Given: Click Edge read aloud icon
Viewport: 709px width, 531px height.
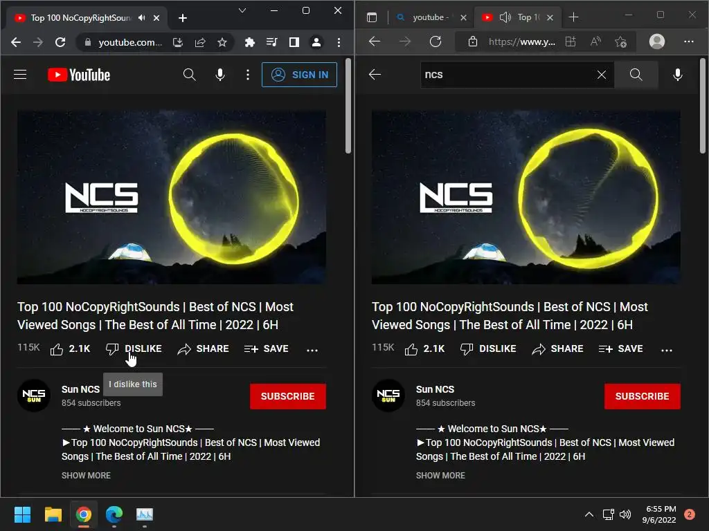Looking at the screenshot, I should [x=596, y=42].
